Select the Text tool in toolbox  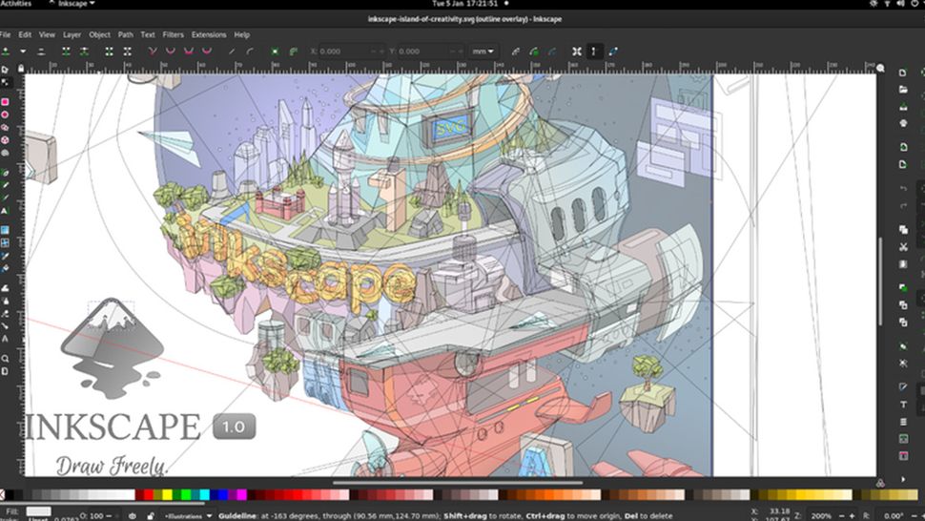coord(6,211)
